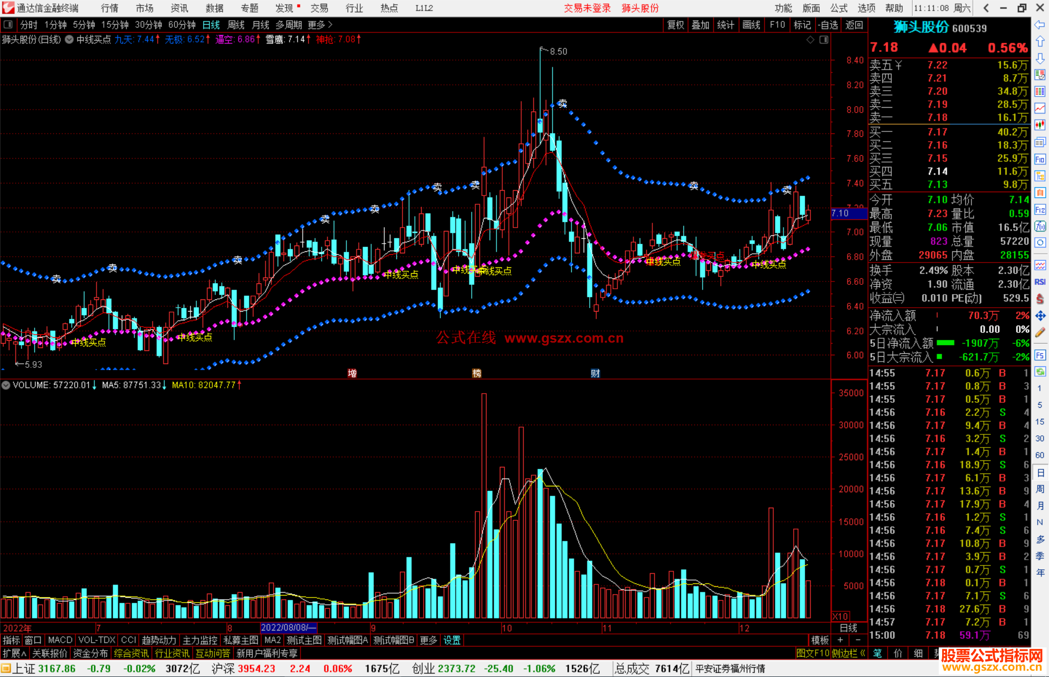Screen dimensions: 1049x677
Task: Select the pencil drawing tool icon
Action: pos(1040,333)
